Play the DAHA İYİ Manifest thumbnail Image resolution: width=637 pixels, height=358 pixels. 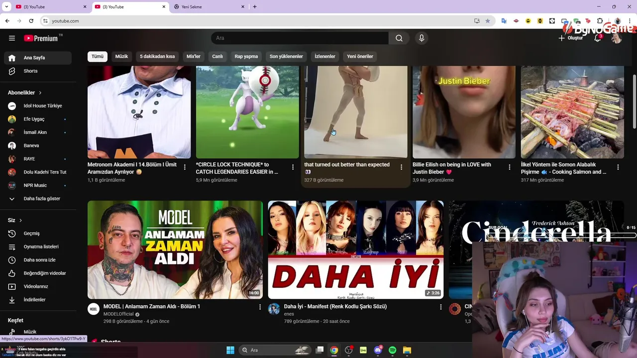(x=356, y=250)
